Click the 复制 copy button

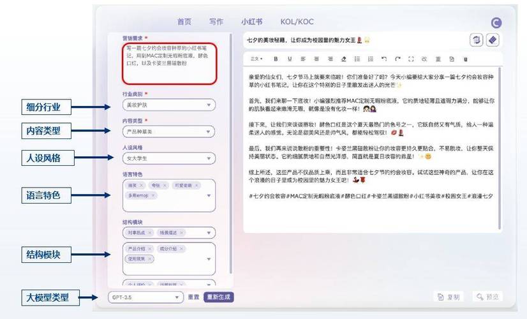(449, 297)
